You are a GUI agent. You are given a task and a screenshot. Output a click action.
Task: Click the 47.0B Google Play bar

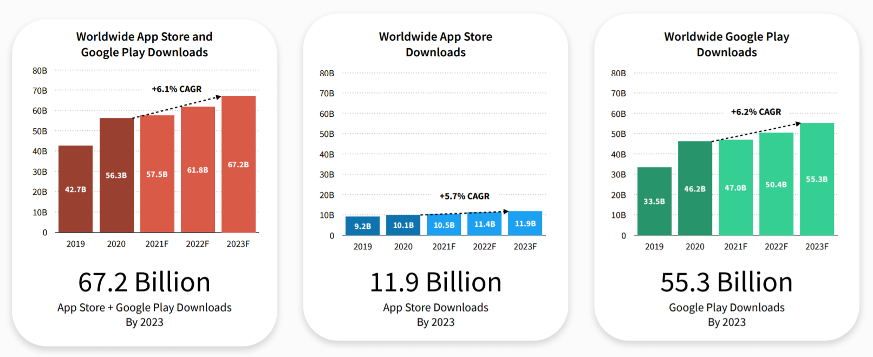(735, 187)
